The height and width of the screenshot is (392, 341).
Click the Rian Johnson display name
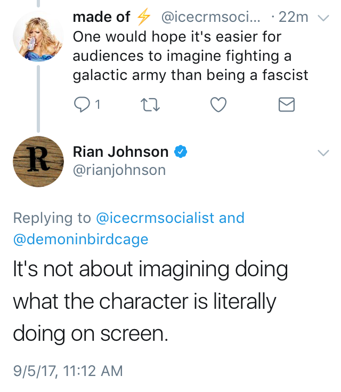click(120, 153)
